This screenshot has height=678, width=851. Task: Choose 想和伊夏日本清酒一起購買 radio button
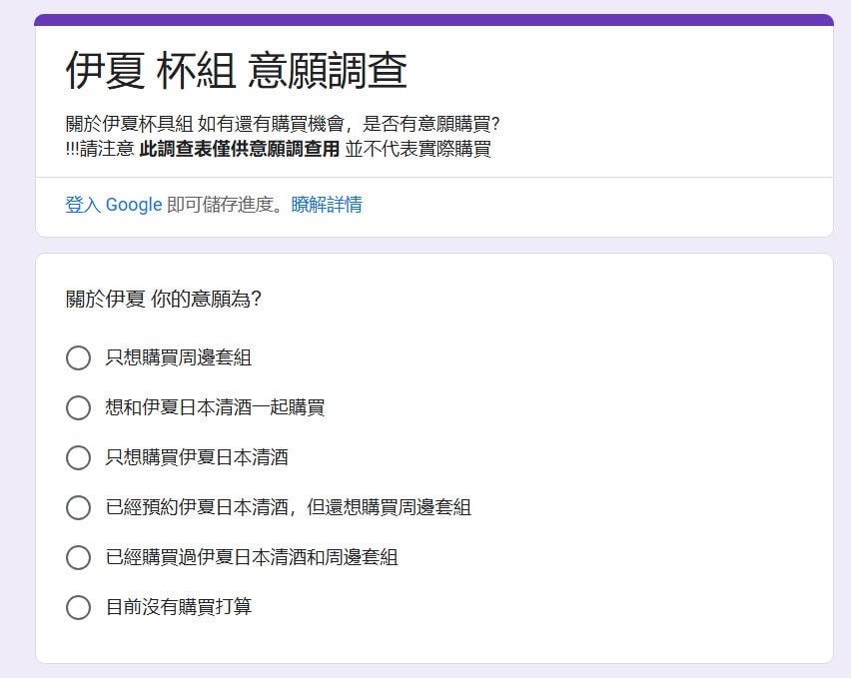point(78,407)
